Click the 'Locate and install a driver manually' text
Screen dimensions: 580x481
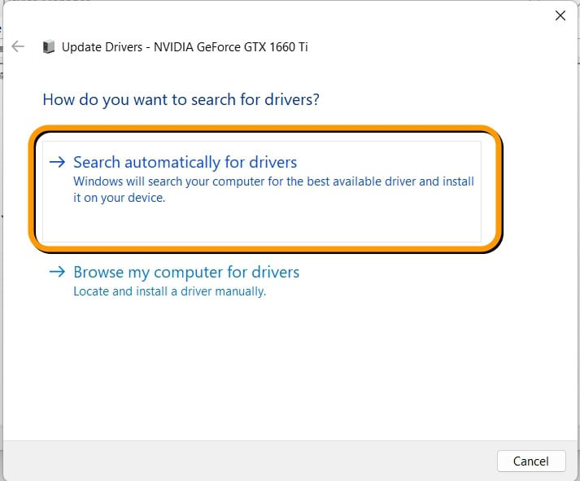[x=169, y=291]
